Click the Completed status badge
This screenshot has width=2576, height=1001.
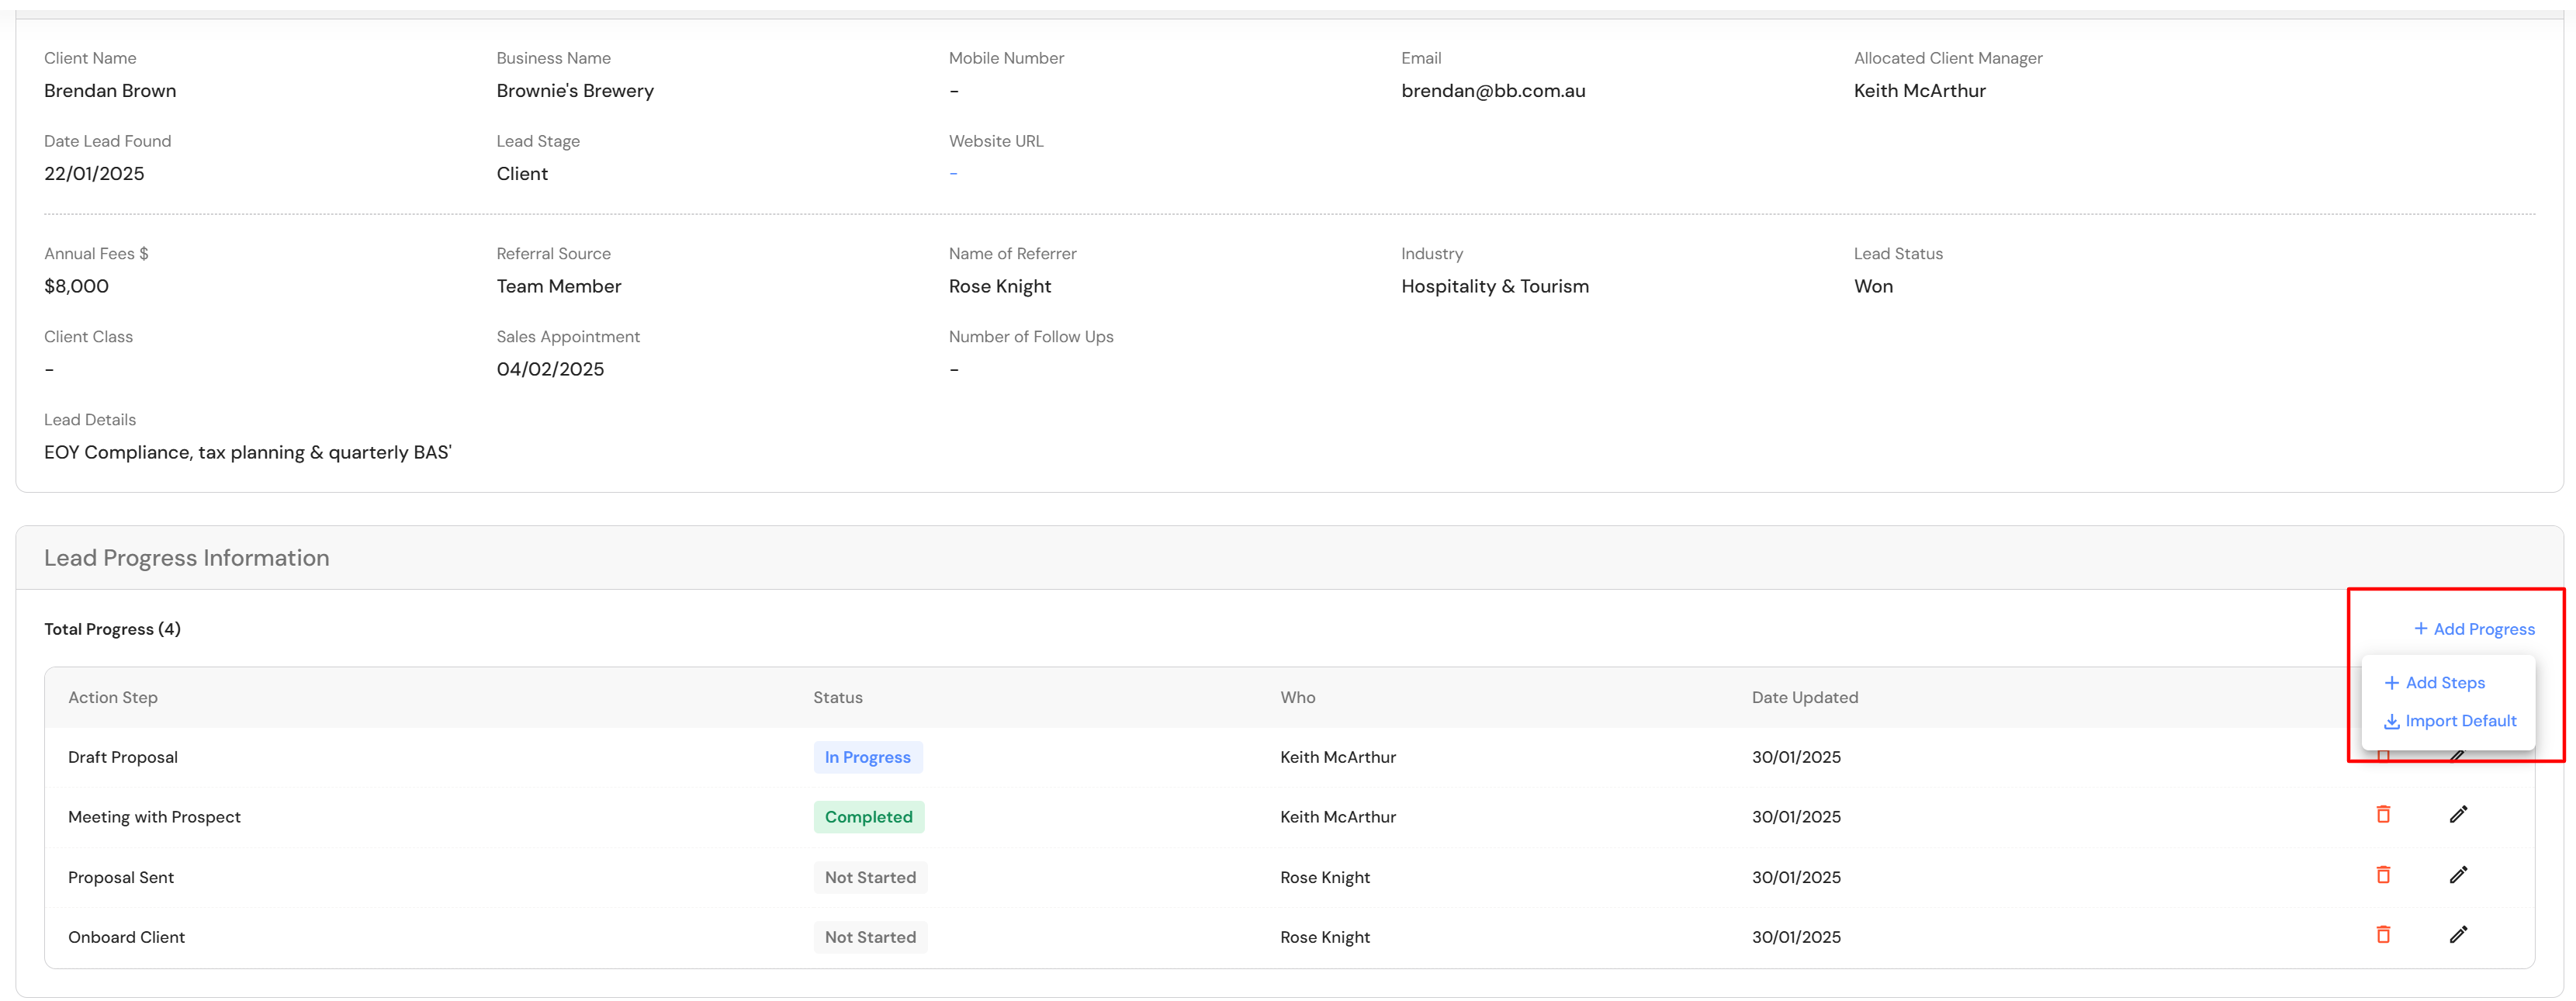point(868,817)
